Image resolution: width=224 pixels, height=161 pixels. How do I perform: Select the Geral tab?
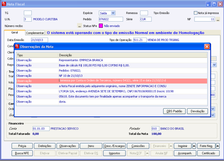point(15,32)
